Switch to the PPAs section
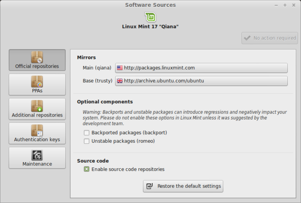Viewport: 301px width, 203px height. coord(37,85)
